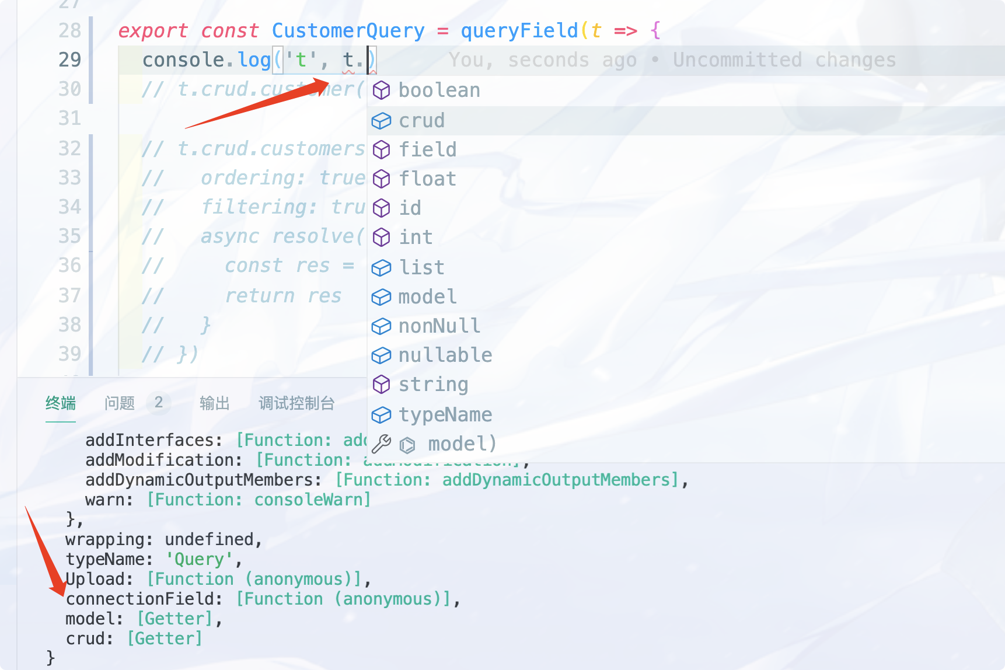Click the cube icon next to "boolean"
Screen dimensions: 1005x670
pyautogui.click(x=382, y=90)
